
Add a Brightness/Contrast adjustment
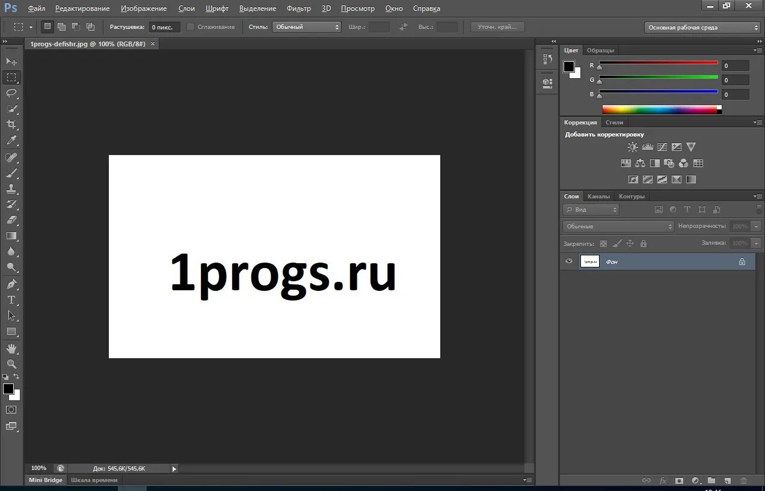633,147
